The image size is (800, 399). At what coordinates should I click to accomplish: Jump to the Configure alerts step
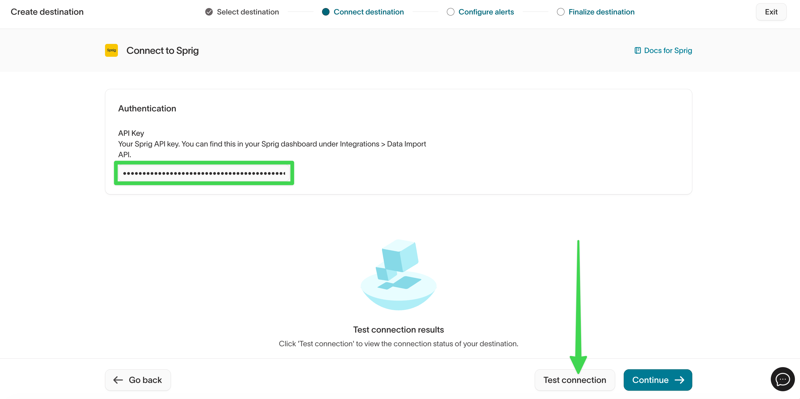[x=480, y=12]
